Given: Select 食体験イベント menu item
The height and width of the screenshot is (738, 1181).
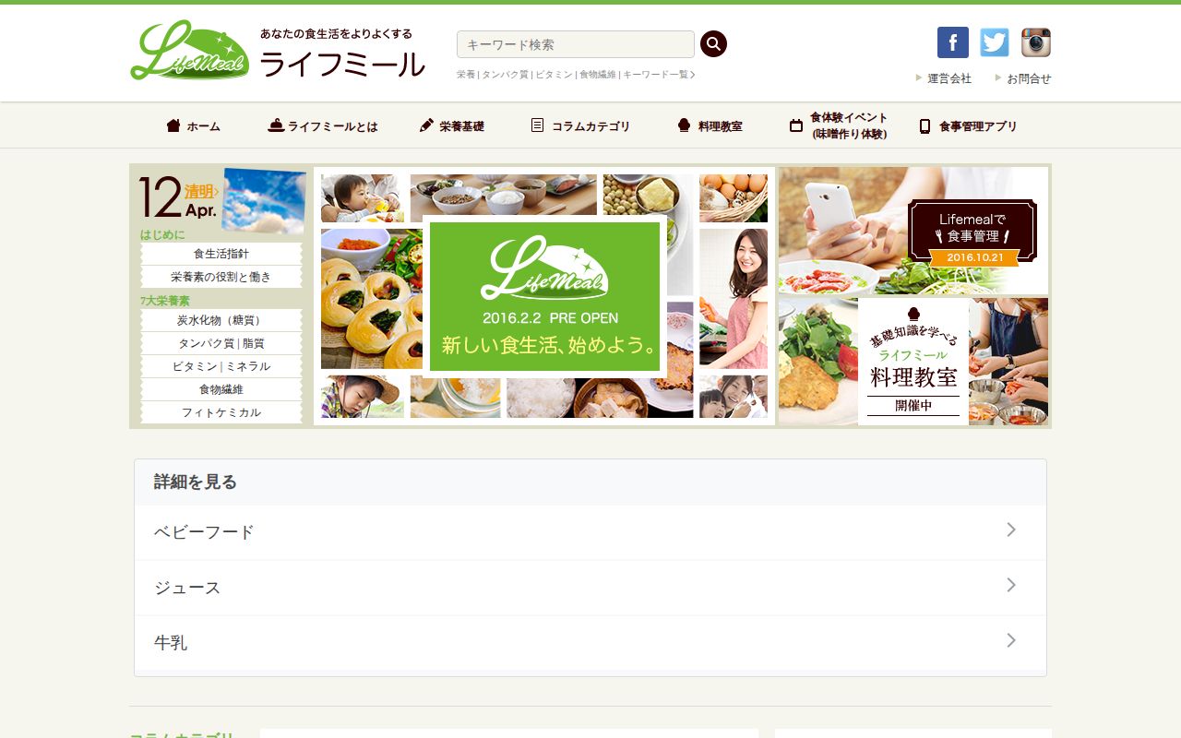Looking at the screenshot, I should coord(839,125).
